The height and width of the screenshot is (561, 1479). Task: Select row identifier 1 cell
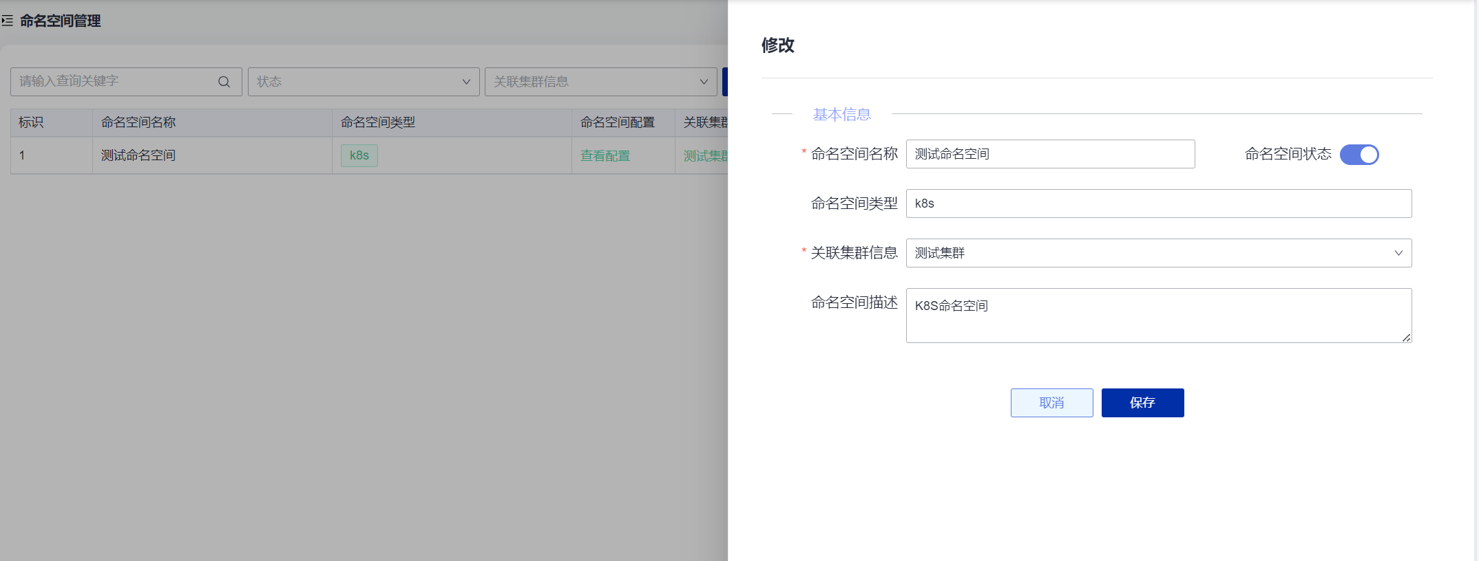52,155
